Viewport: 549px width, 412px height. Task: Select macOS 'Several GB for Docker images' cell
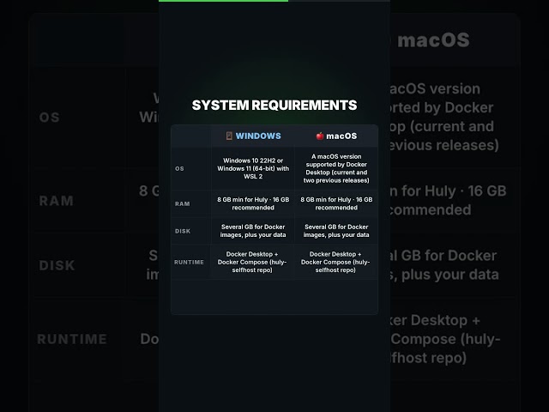[336, 231]
